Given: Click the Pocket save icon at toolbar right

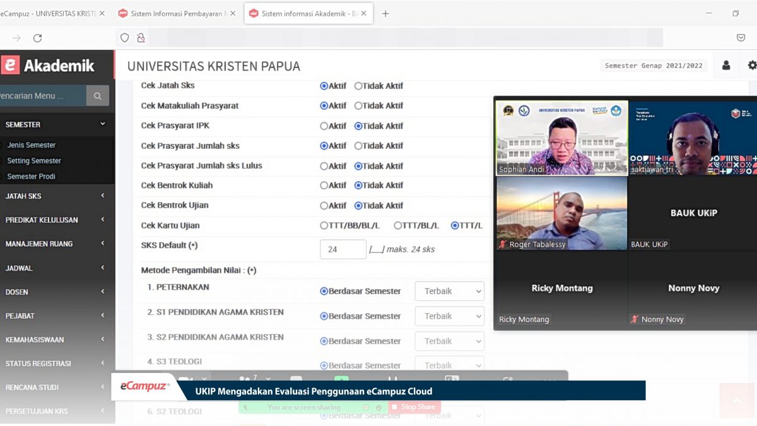Looking at the screenshot, I should pos(741,38).
